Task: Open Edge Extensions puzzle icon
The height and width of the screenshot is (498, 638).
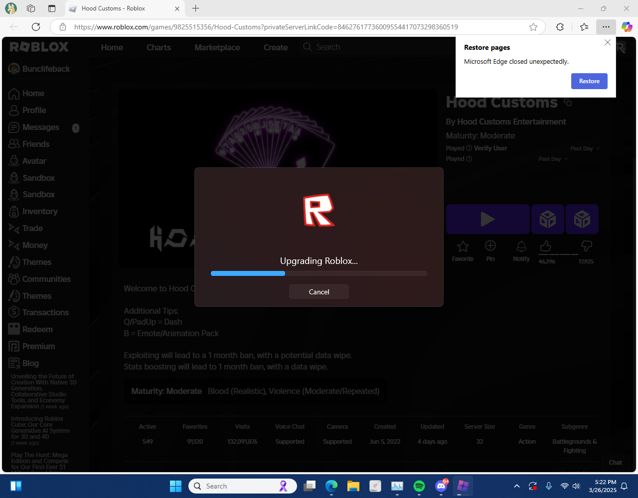Action: pyautogui.click(x=560, y=27)
